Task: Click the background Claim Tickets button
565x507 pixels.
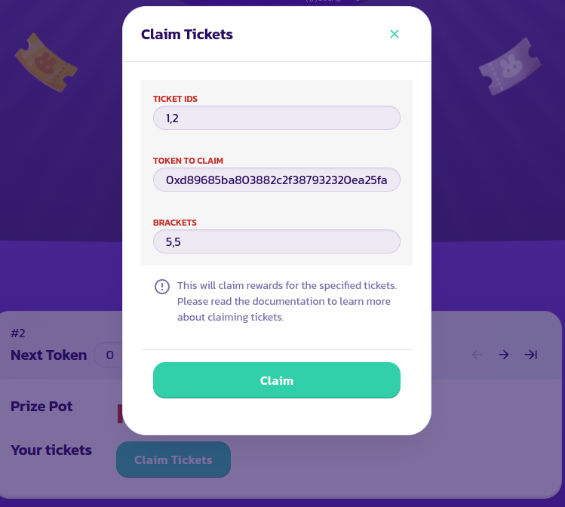Action: [x=173, y=459]
